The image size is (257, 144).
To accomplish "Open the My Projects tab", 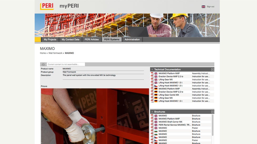I will click(x=50, y=40).
